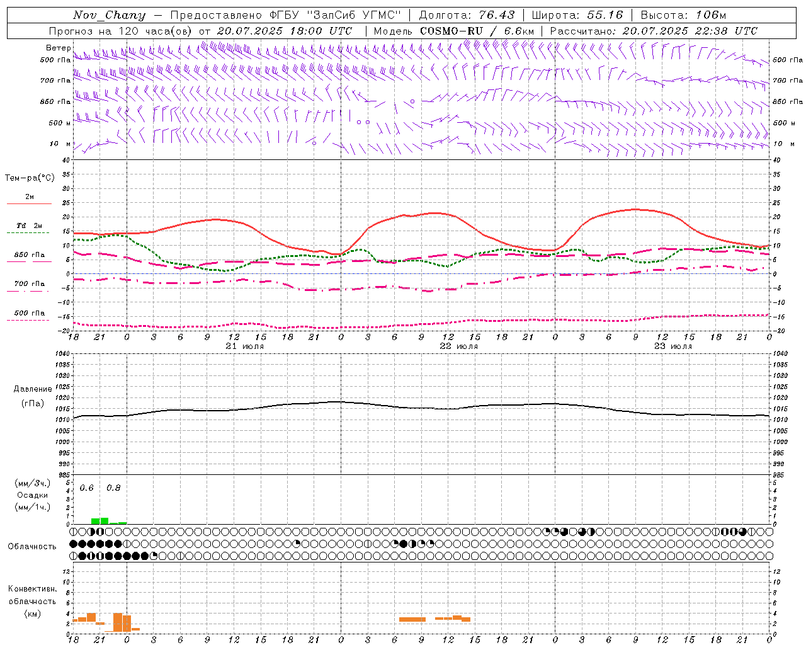The image size is (806, 645).
Task: Click the (гПа) unit label under Давление
Action: tap(33, 403)
